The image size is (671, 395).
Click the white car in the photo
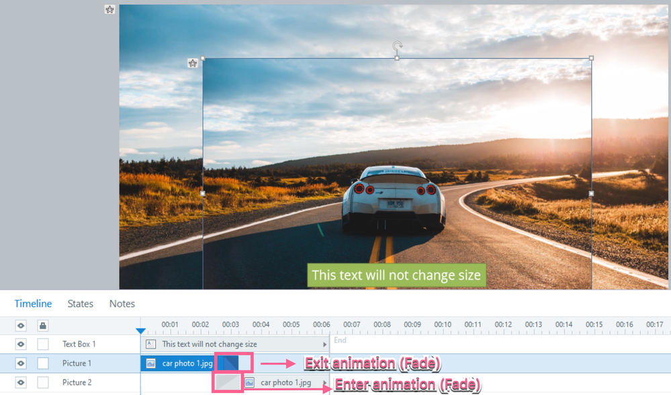(394, 199)
